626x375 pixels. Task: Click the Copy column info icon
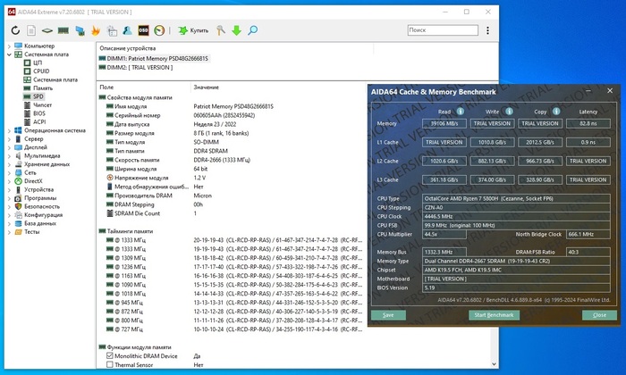click(x=555, y=112)
